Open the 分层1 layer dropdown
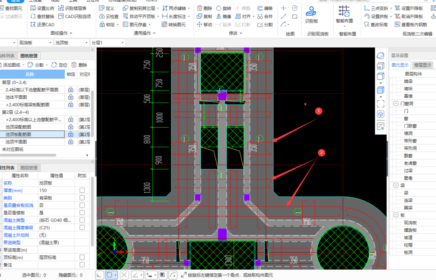 (x=108, y=43)
